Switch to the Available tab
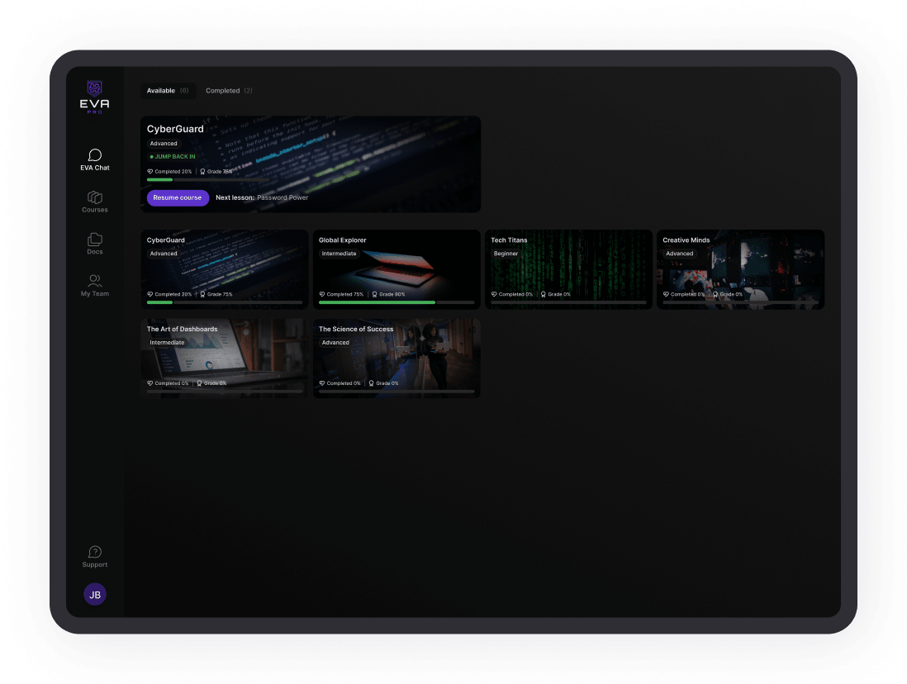 click(x=168, y=91)
